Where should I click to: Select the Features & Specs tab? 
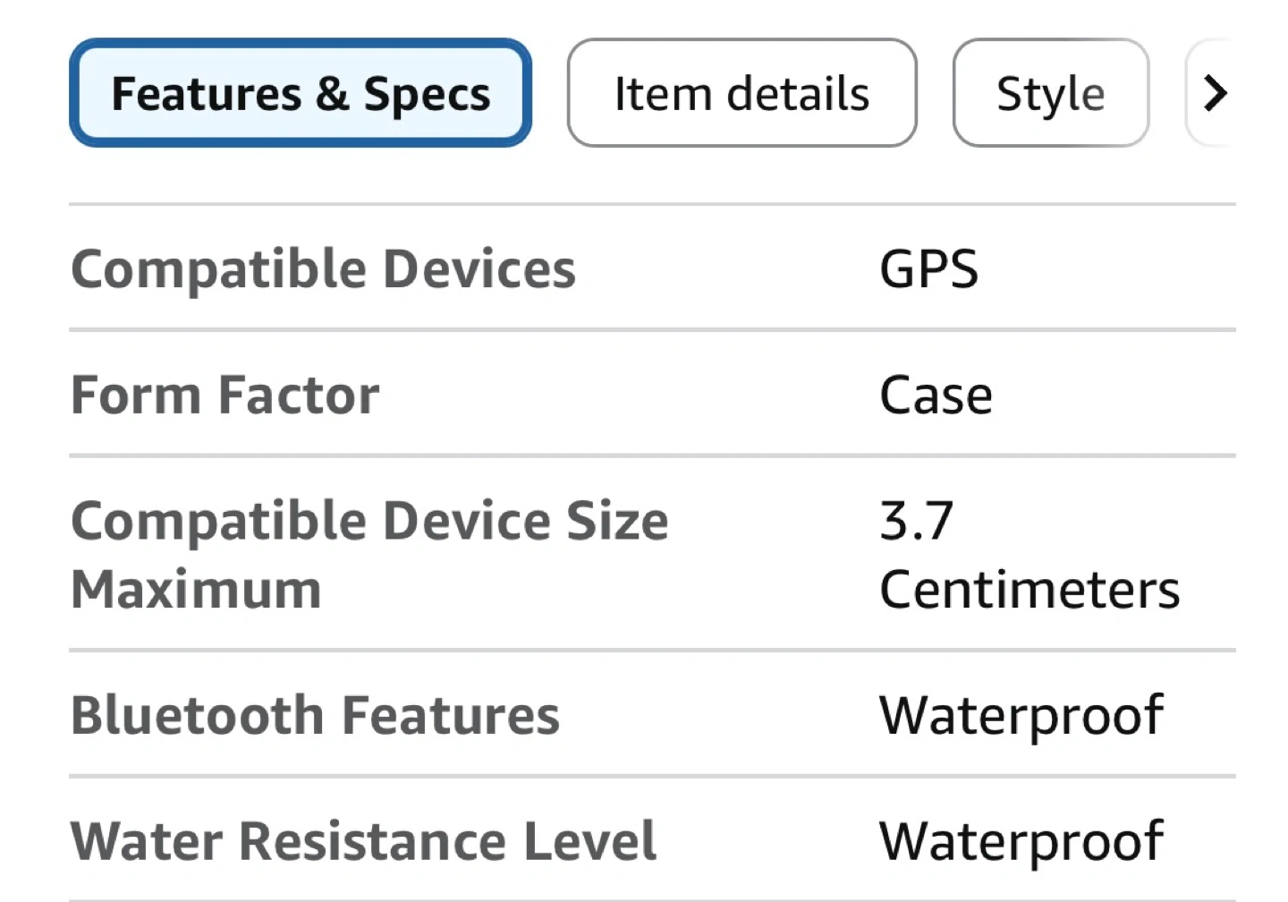(x=301, y=93)
